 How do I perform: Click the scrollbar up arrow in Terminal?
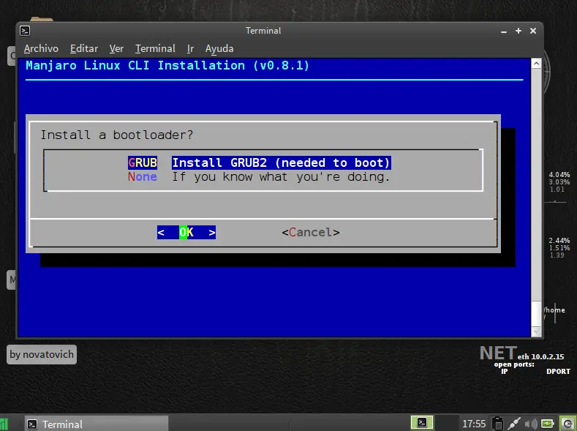click(x=536, y=64)
